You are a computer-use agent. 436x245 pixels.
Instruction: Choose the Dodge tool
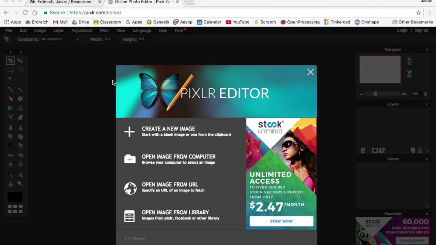coord(11,146)
